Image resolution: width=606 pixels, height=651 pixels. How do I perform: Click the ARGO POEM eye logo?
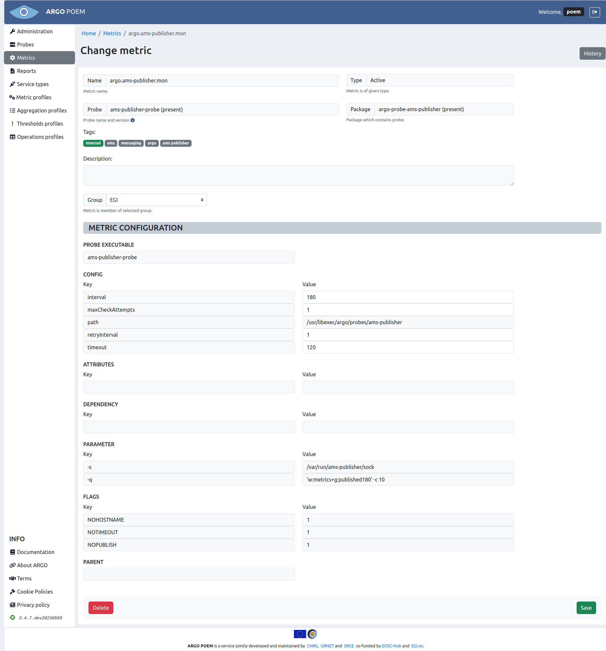click(x=24, y=12)
